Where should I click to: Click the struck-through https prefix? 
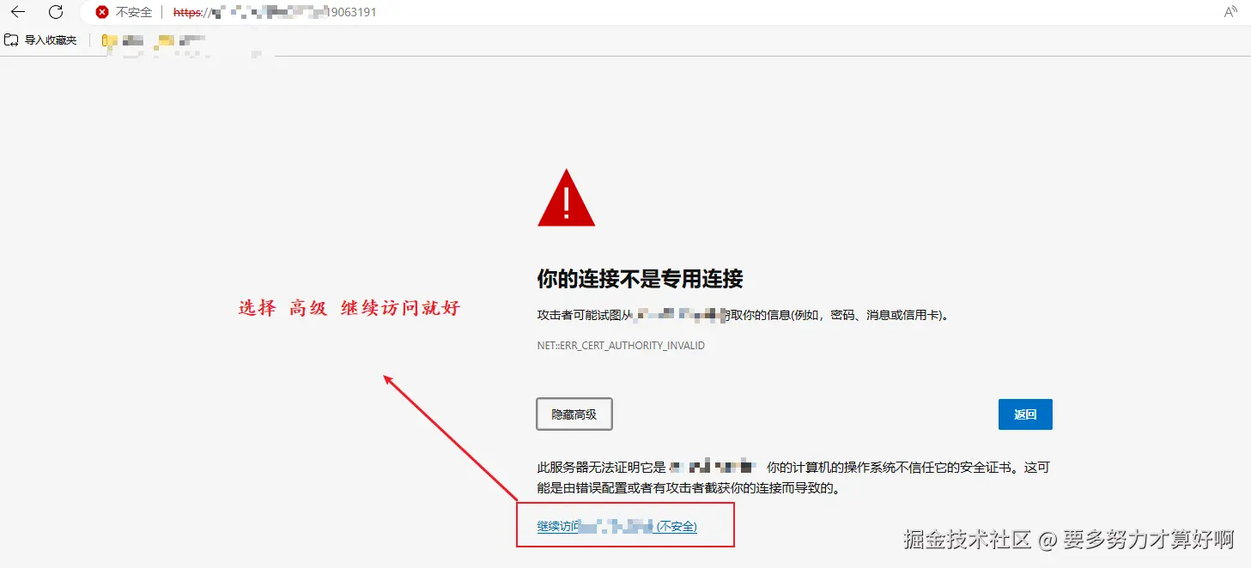tap(189, 13)
